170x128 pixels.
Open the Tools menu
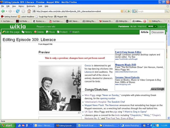coord(40,6)
